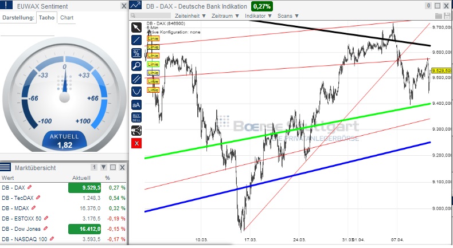Select the blue-bordered Linie label
The height and width of the screenshot is (248, 453).
[153, 73]
